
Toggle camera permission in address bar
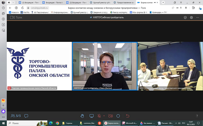[177, 8]
